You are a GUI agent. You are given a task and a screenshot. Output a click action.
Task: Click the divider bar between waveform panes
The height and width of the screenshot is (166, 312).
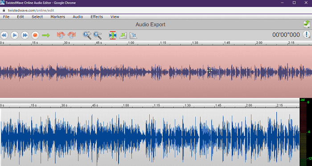[150, 100]
